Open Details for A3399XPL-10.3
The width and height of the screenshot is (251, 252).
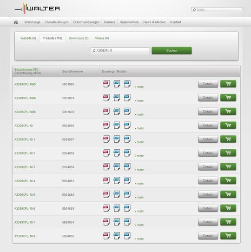[208, 166]
